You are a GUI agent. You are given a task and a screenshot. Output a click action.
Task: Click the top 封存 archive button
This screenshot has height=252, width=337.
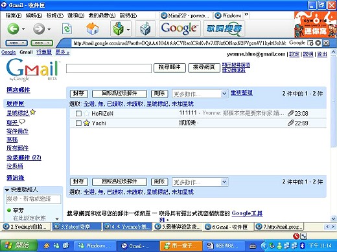[79, 94]
